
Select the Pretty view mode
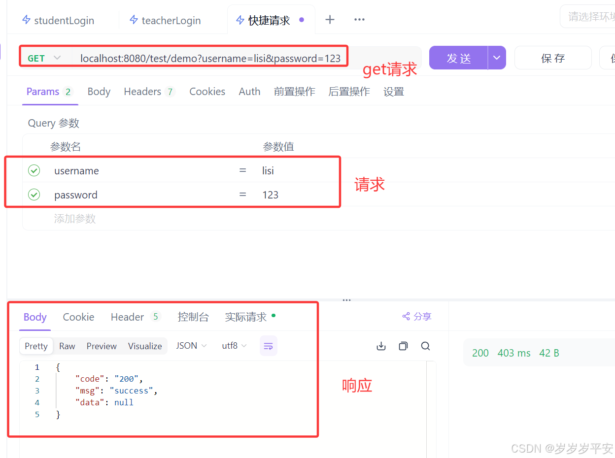click(36, 346)
